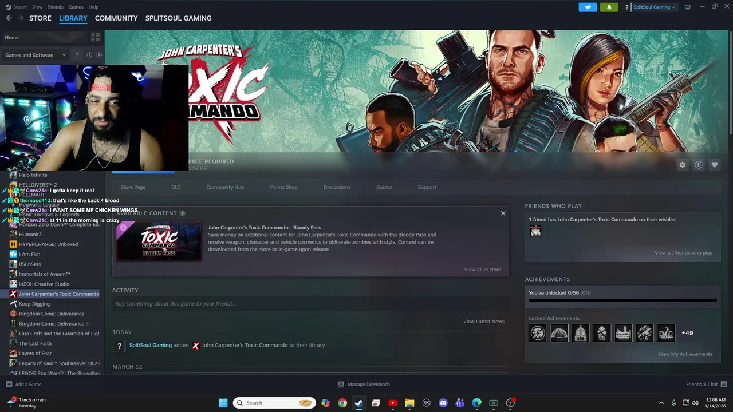The width and height of the screenshot is (733, 412).
Task: Toggle the ready-to-play filter icon
Action: (99, 55)
